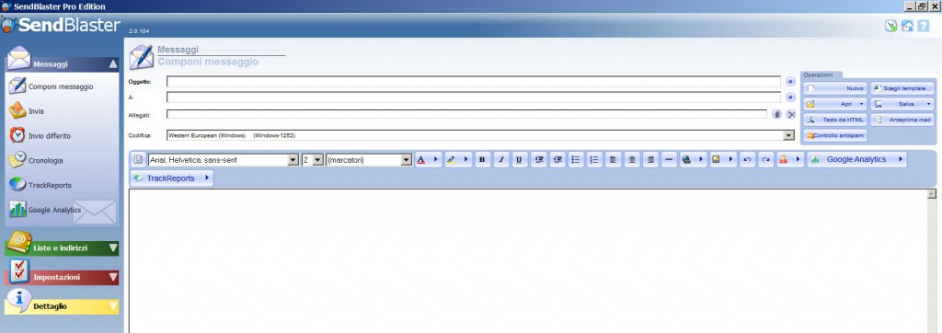Insert a bulleted list

point(576,160)
